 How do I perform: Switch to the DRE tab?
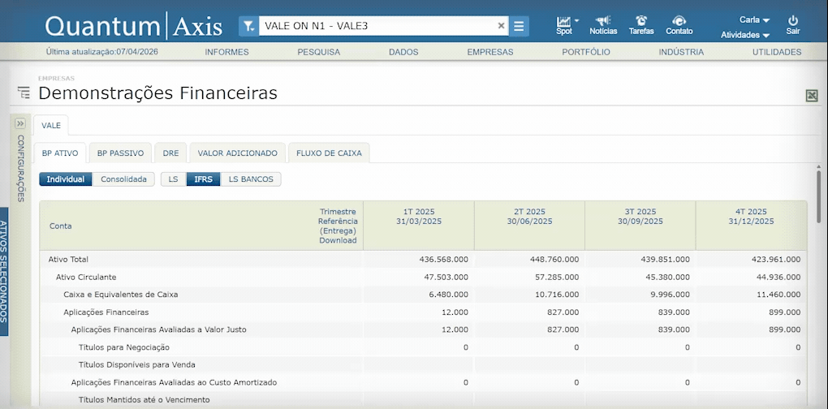point(170,153)
